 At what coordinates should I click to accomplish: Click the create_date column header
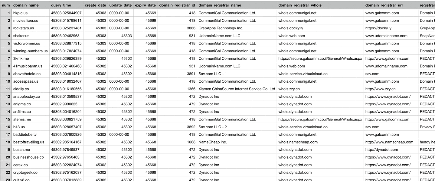pos(95,5)
